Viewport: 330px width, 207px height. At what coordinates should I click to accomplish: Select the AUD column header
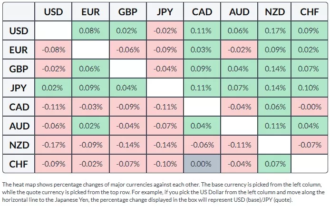239,12
